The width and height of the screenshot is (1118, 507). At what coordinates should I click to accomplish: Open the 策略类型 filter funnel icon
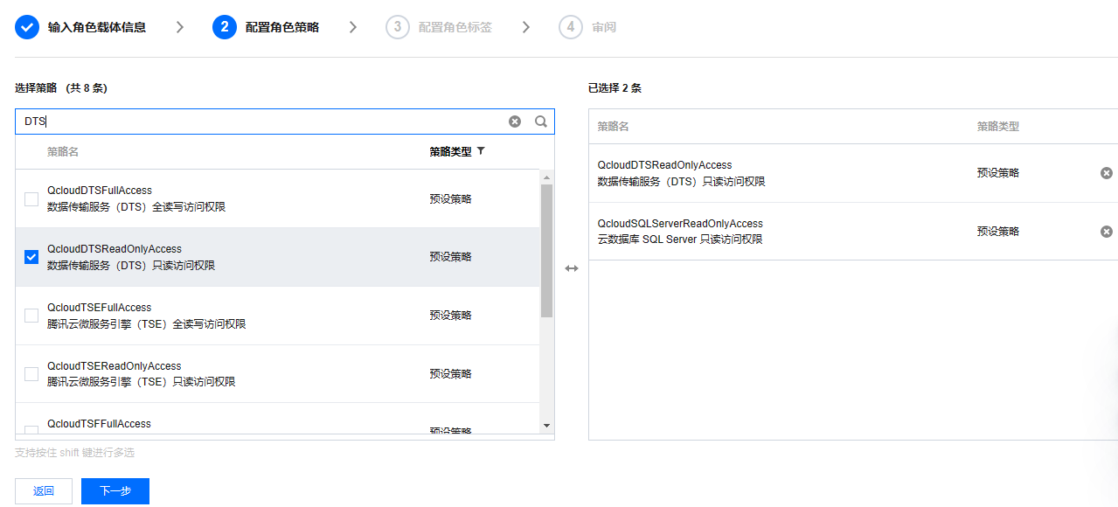click(x=481, y=151)
